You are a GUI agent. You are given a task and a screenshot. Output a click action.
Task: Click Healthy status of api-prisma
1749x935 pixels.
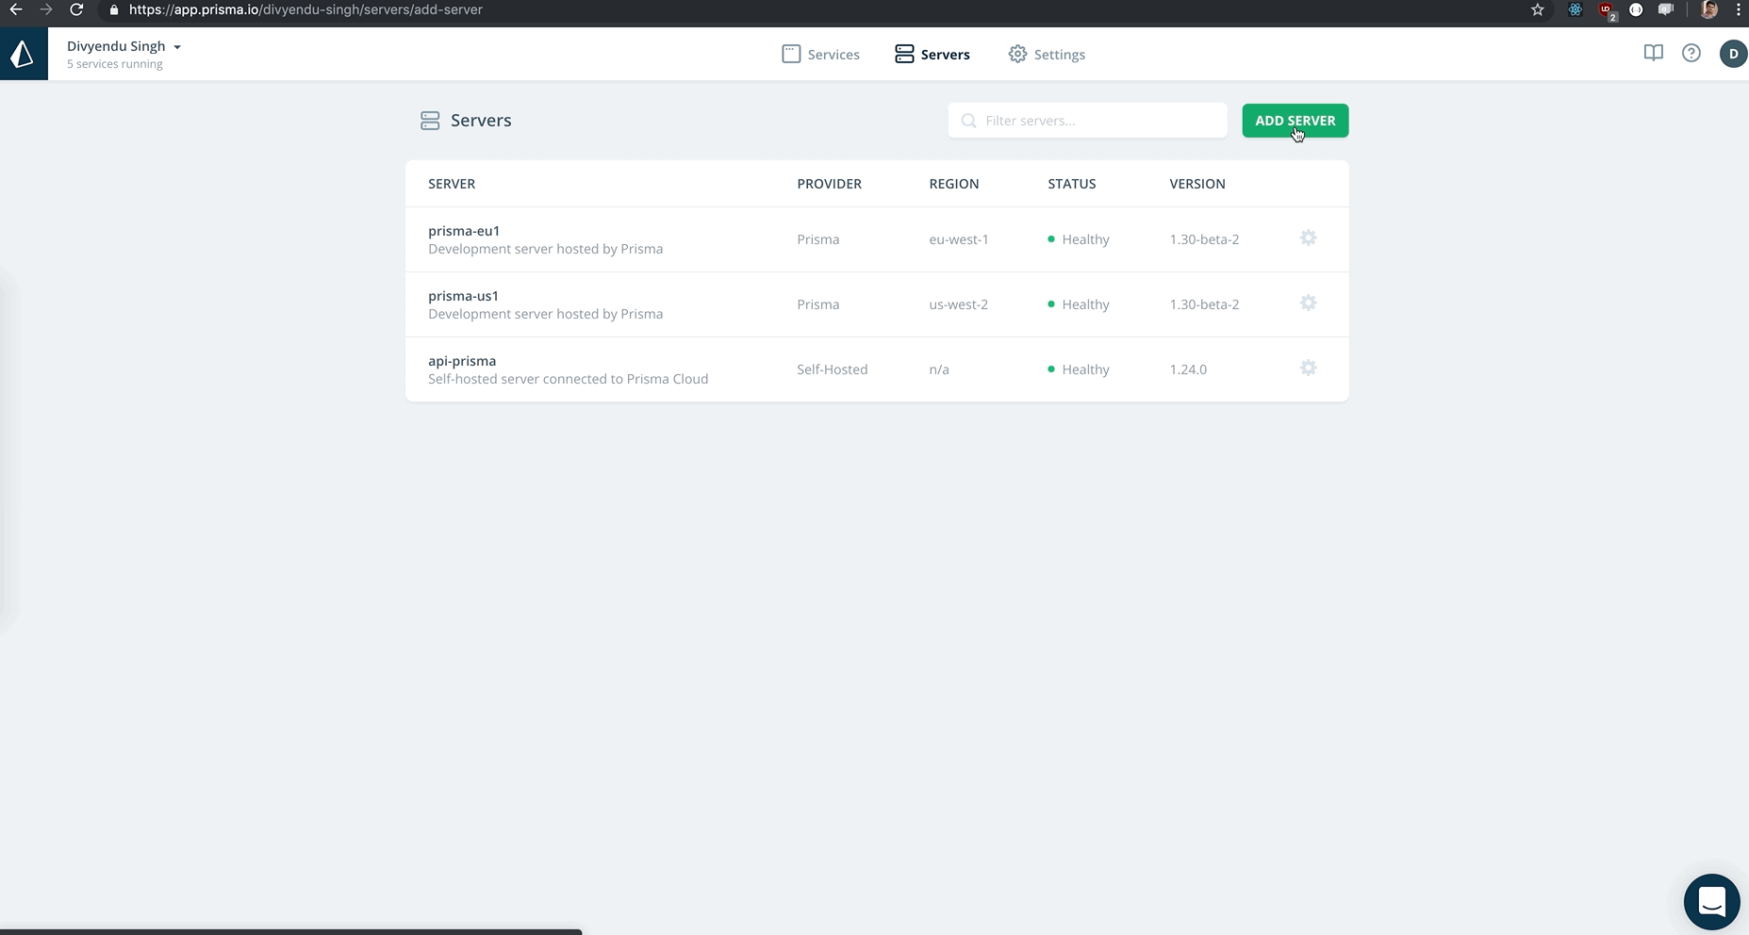(1079, 369)
